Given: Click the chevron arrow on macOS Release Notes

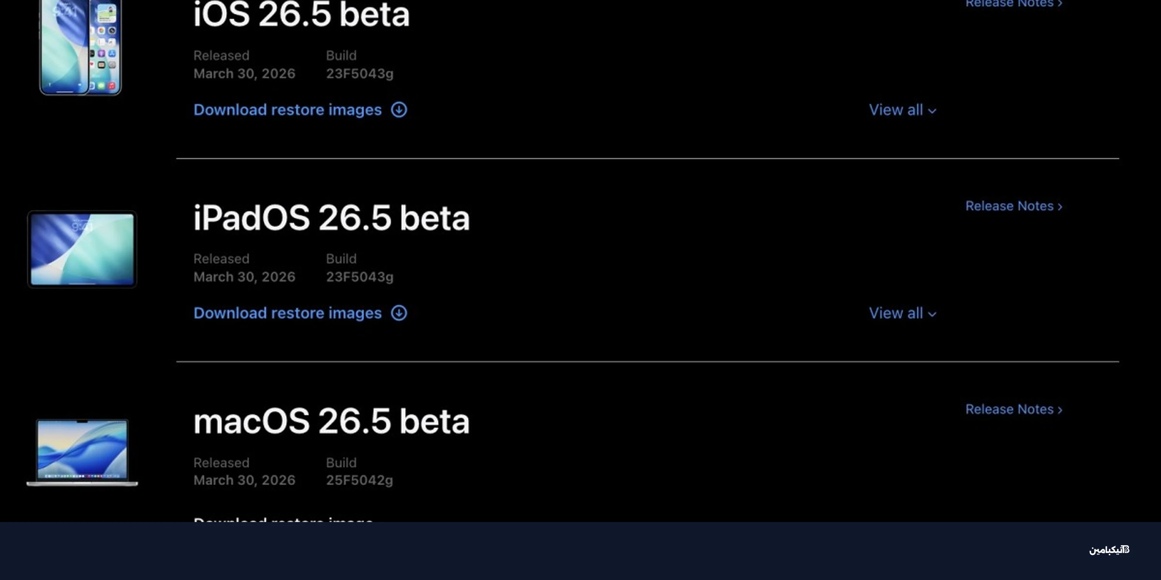Looking at the screenshot, I should coord(1060,409).
